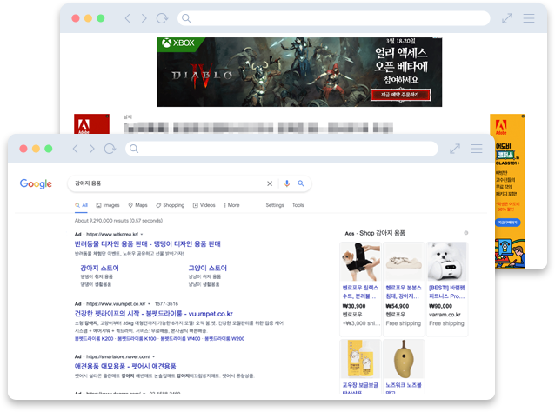The width and height of the screenshot is (555, 412).
Task: Open 붐펫드라이룸 K100 sitelink
Action: point(137,339)
